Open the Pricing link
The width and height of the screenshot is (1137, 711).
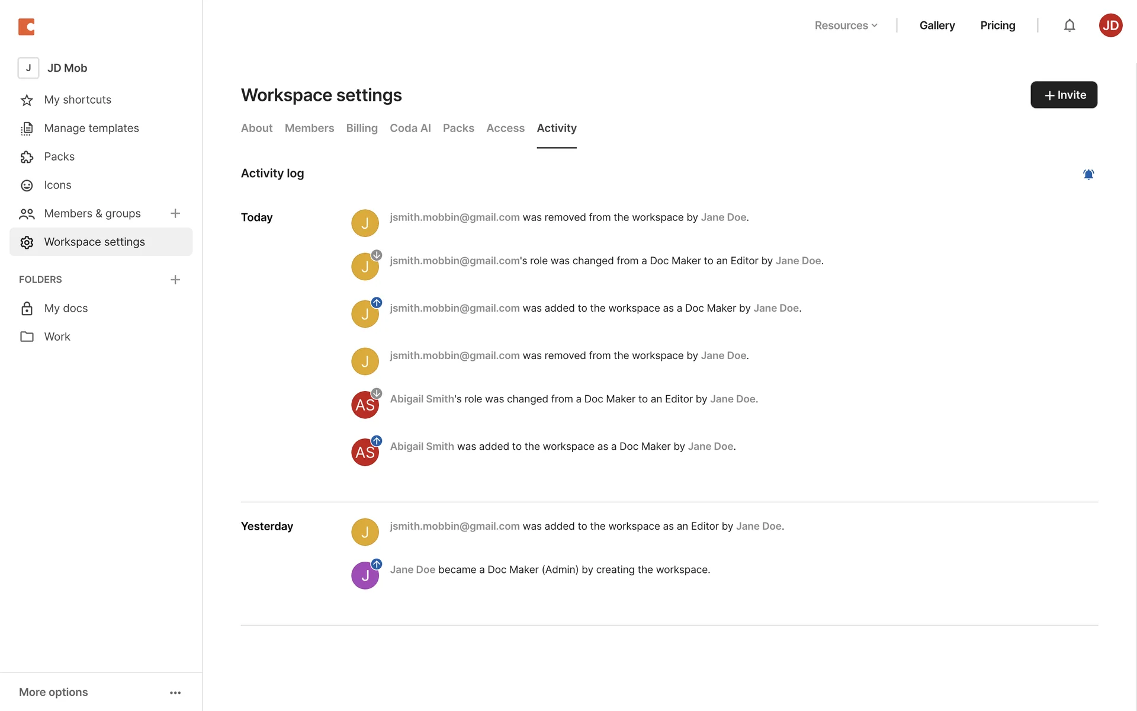point(997,25)
